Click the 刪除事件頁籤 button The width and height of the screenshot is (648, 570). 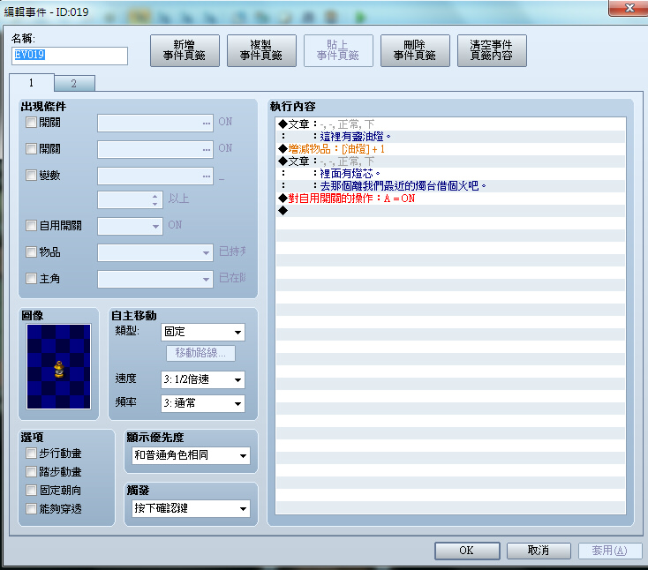coord(415,50)
